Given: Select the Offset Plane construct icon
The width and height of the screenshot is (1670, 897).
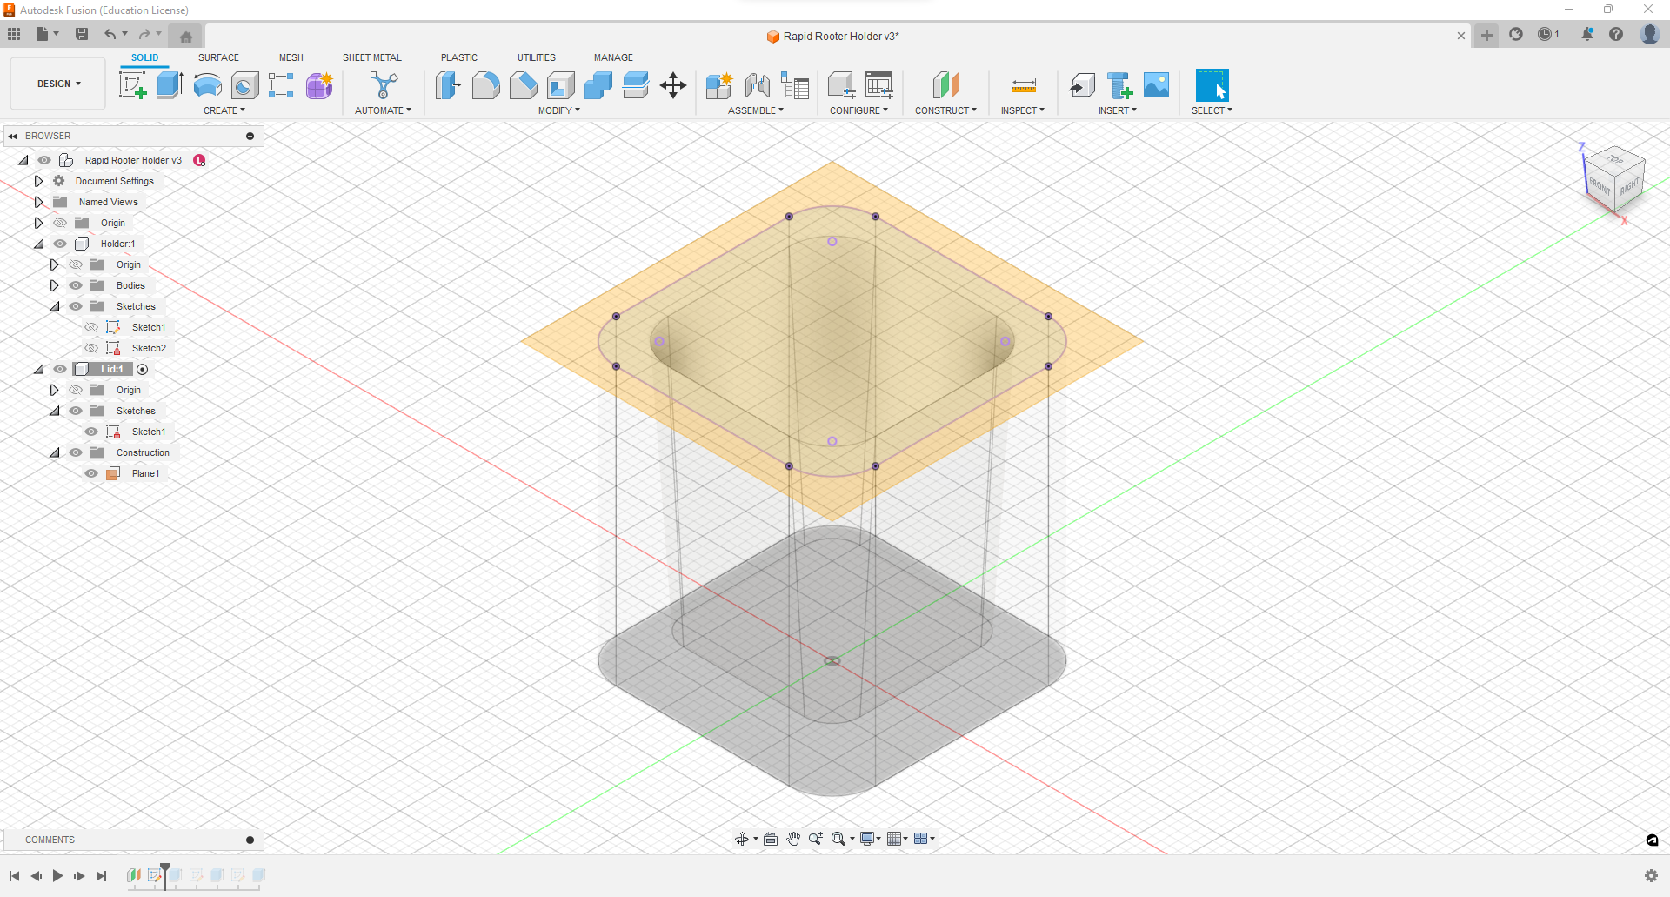Looking at the screenshot, I should coord(945,85).
